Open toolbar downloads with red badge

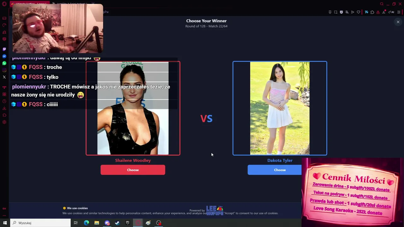pos(384,12)
